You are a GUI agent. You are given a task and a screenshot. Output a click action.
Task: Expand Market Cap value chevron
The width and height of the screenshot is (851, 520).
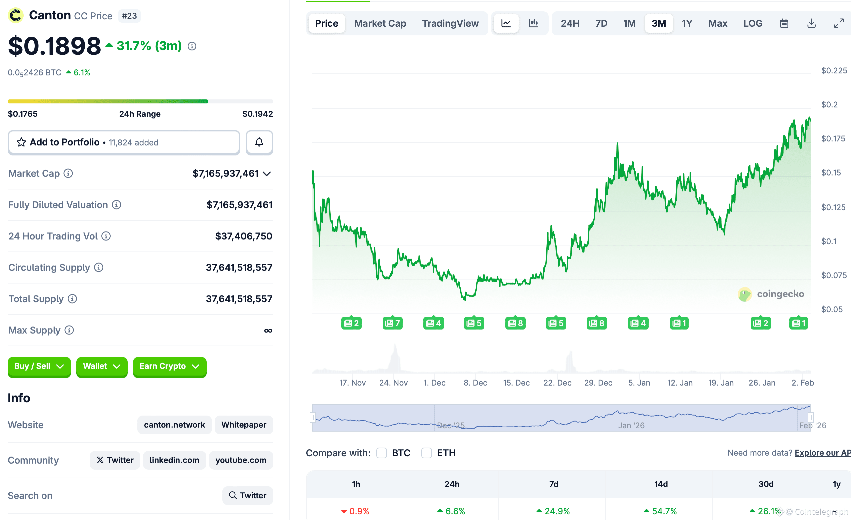tap(267, 174)
